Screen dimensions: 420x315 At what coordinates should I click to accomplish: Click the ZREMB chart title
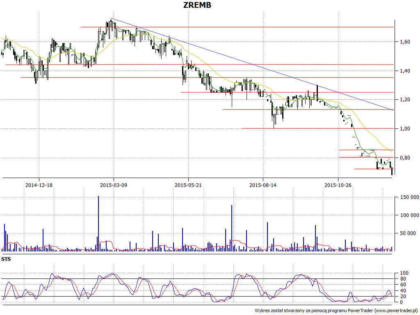(x=197, y=5)
